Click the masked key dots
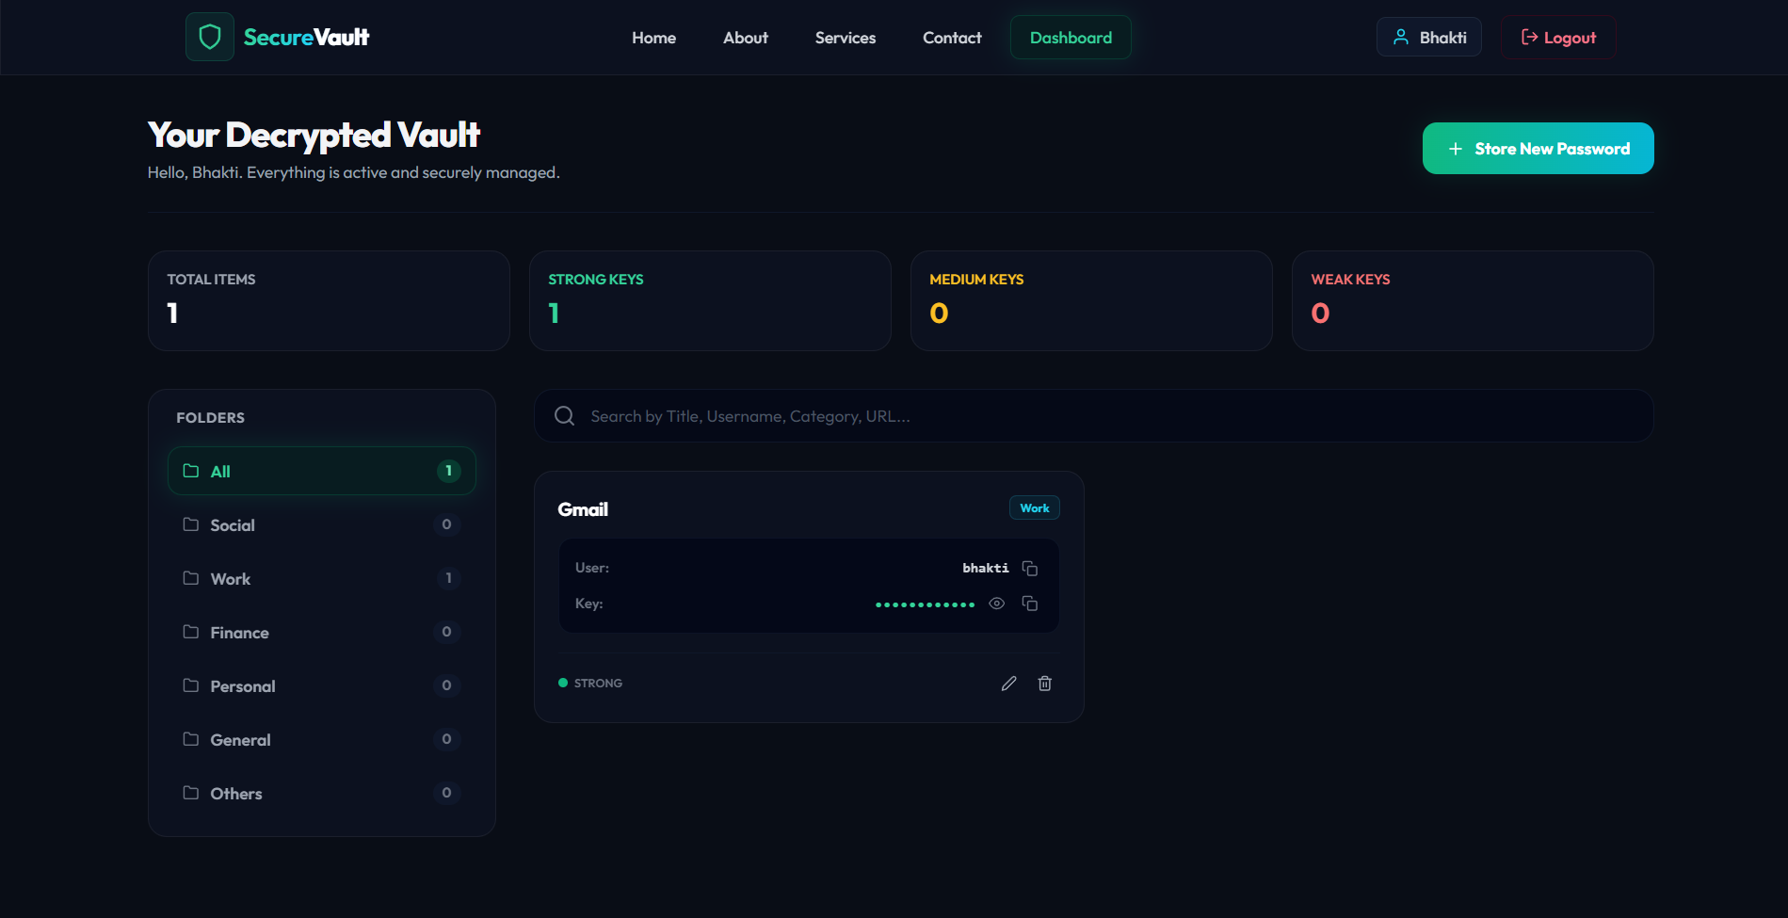 pos(925,604)
